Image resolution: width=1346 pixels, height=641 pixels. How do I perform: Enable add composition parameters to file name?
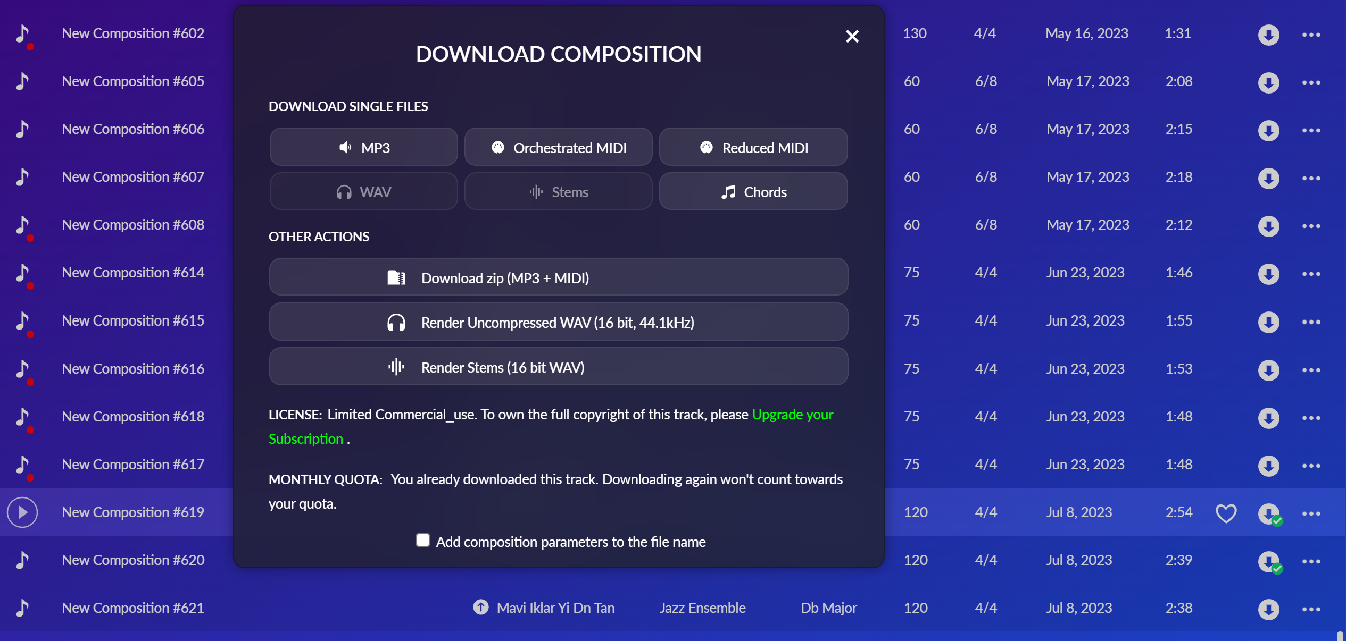pos(423,541)
